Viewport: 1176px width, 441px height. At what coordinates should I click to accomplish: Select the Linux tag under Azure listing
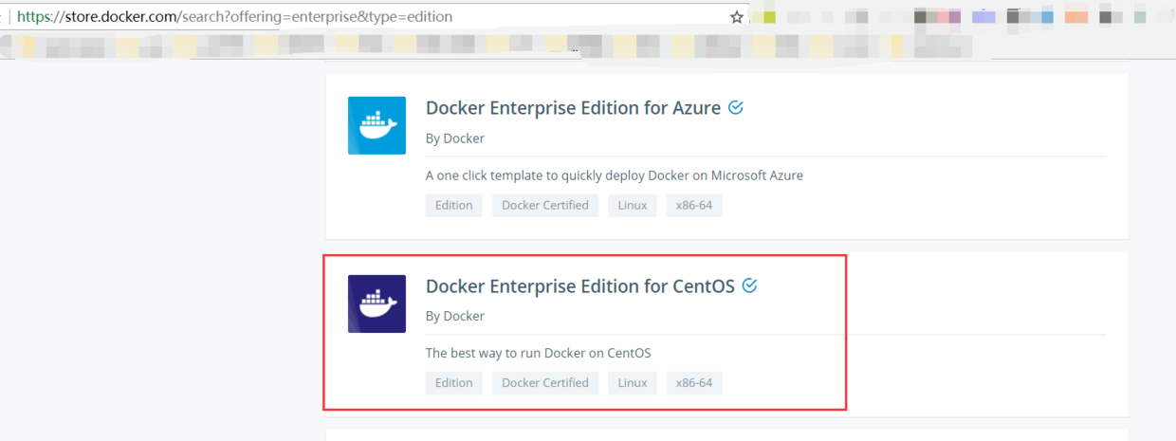(633, 205)
